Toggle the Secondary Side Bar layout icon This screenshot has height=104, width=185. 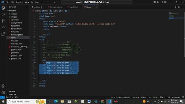pos(162,2)
